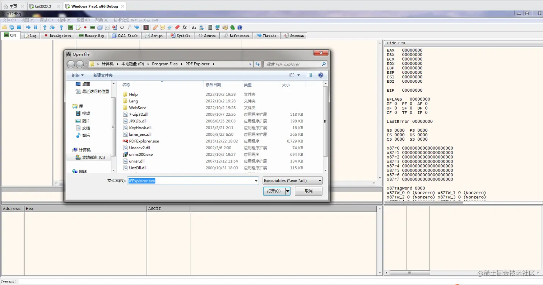Click the blue info about icon
This screenshot has width=543, height=285.
coord(240,27)
